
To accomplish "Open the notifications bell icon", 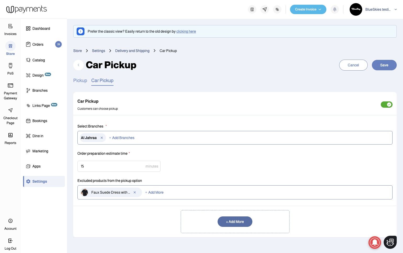I will click(334, 9).
